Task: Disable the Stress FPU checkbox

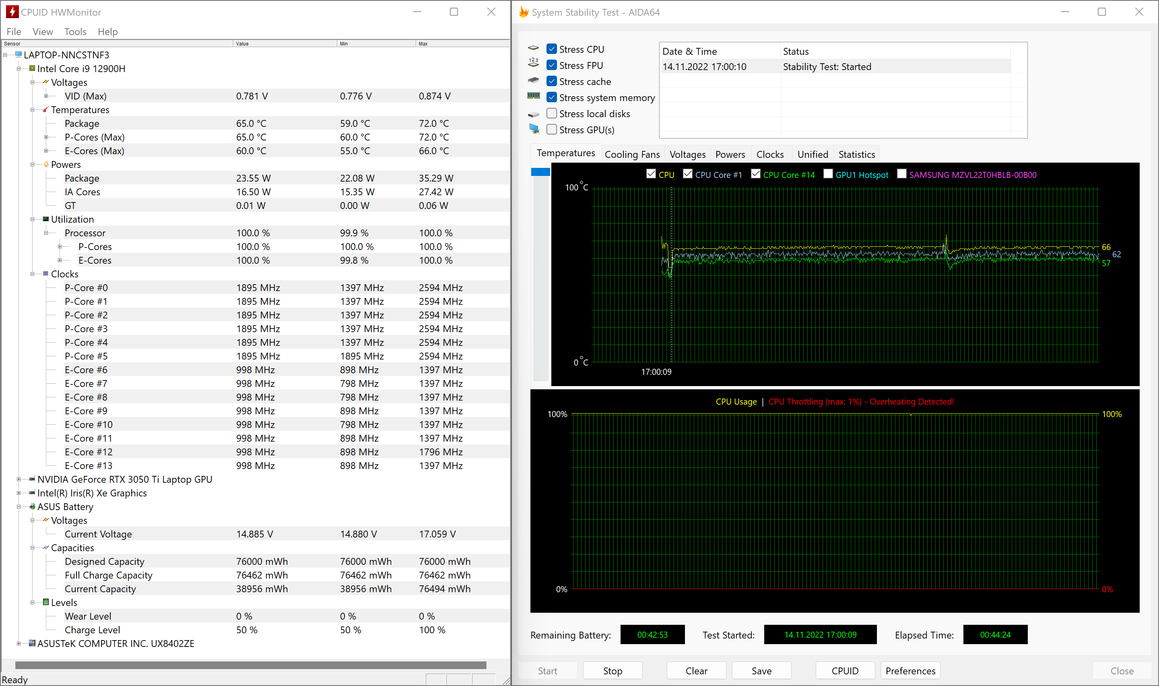Action: 552,65
